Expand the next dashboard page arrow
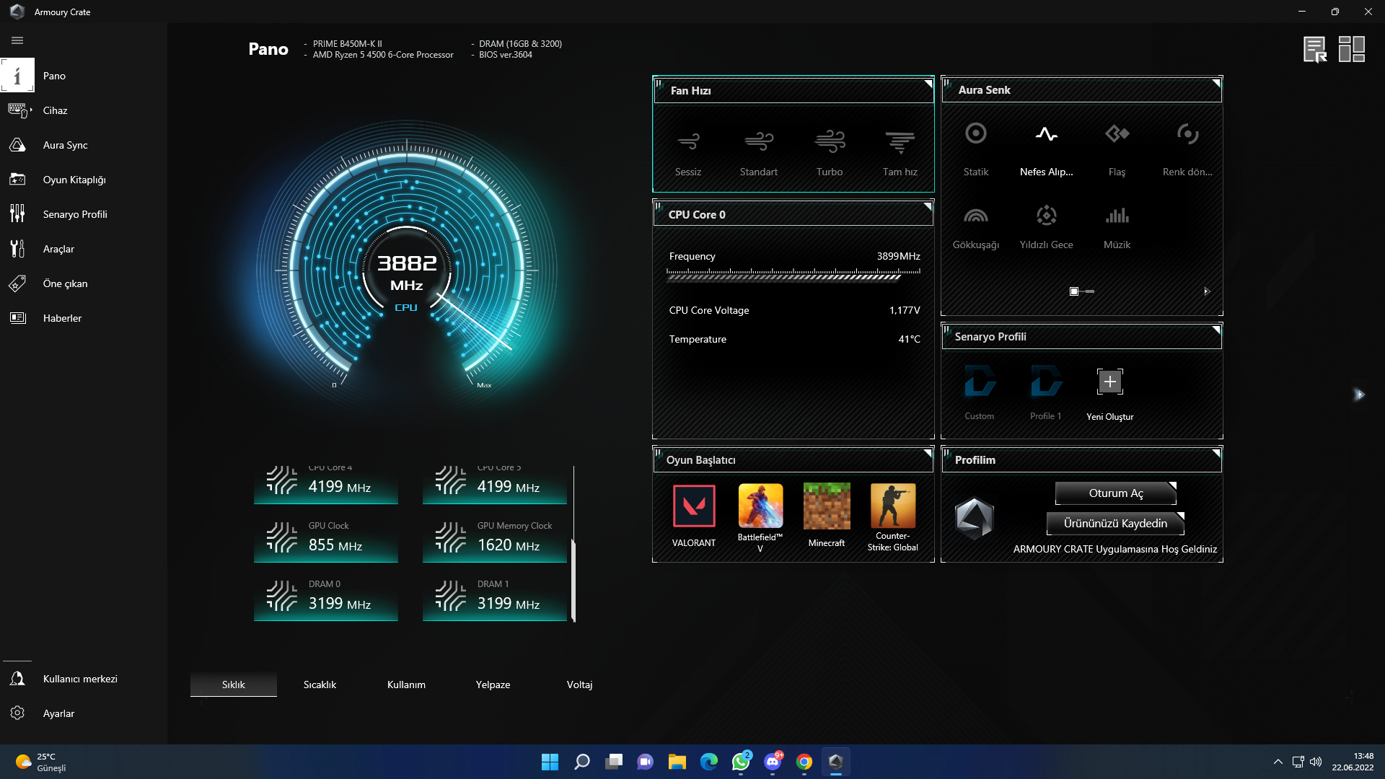 1360,395
